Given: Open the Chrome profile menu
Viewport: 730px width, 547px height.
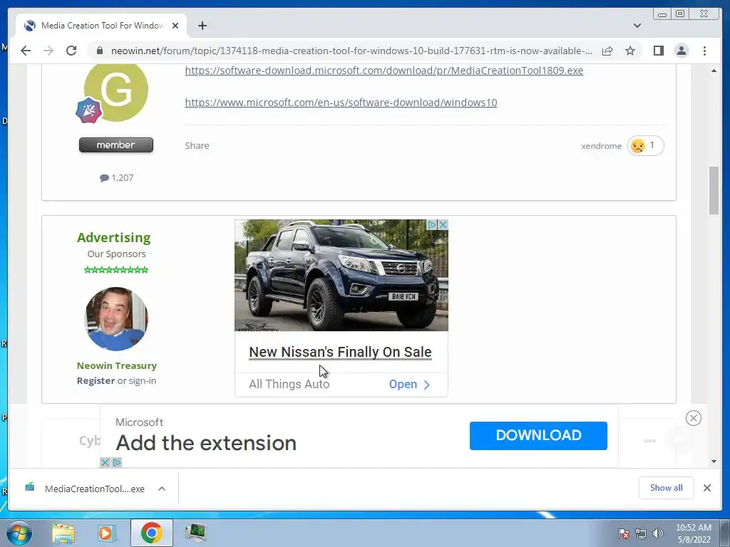Looking at the screenshot, I should 681,51.
